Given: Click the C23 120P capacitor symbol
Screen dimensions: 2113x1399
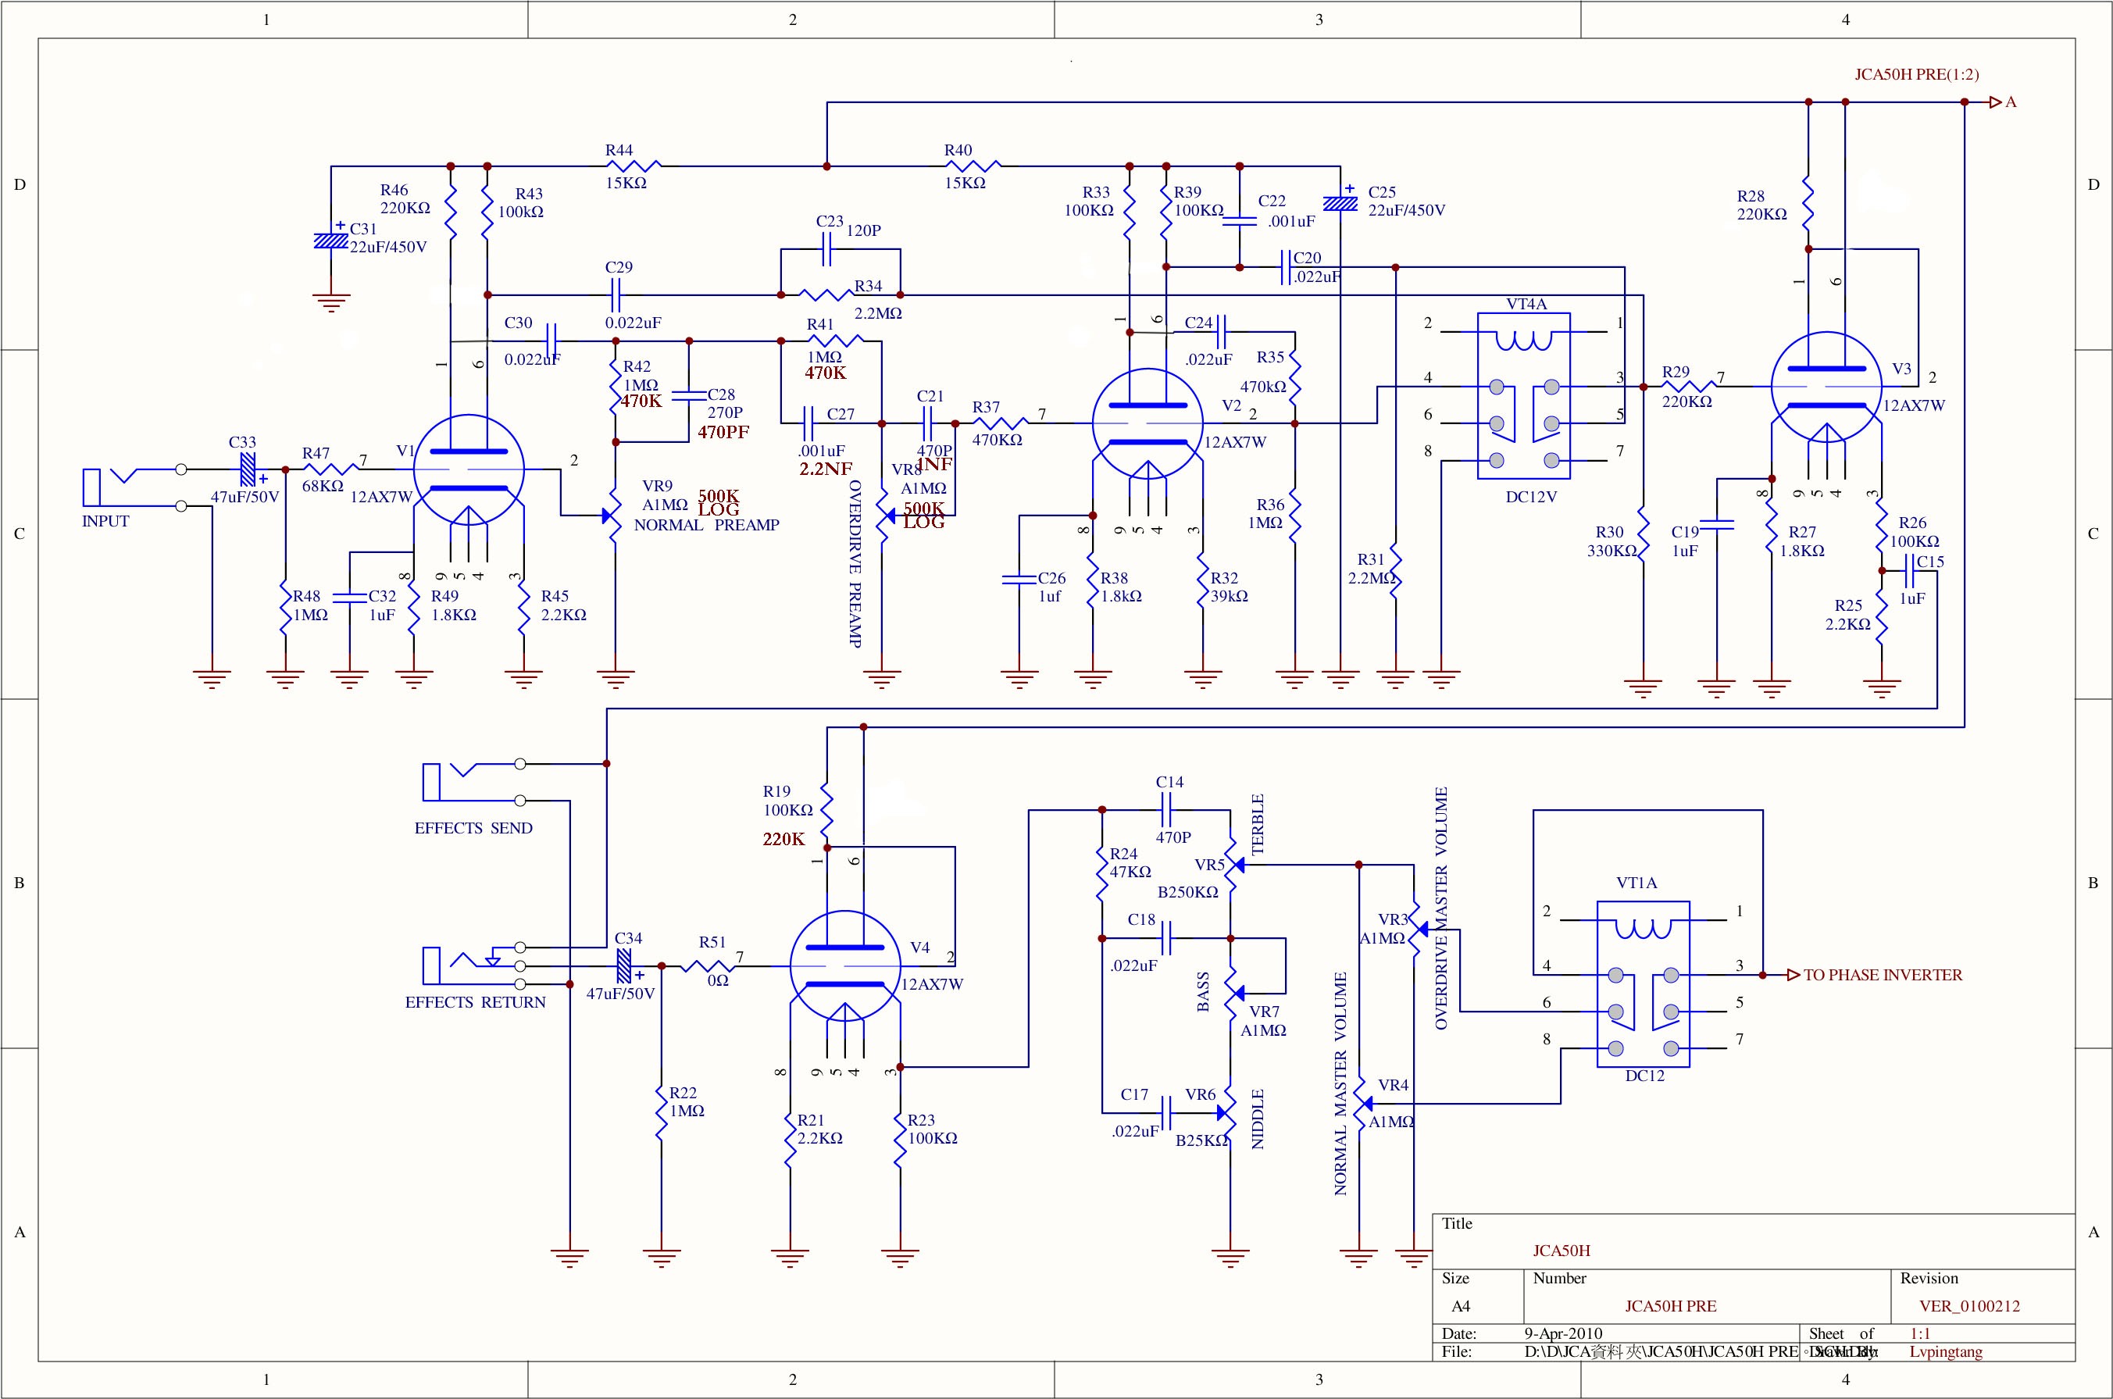Looking at the screenshot, I should [x=827, y=249].
